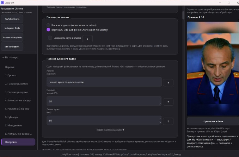
Task: Click Превью как в батче button
Action: point(213,121)
